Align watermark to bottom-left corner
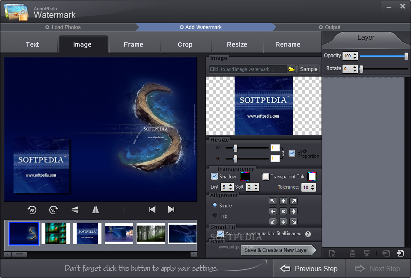The height and width of the screenshot is (278, 411). tap(273, 222)
